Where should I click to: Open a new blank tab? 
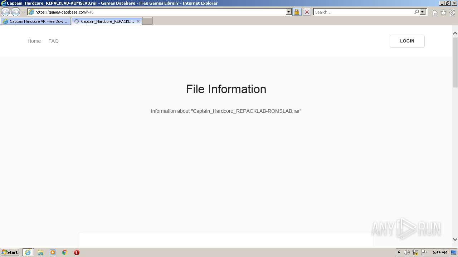coord(147,21)
